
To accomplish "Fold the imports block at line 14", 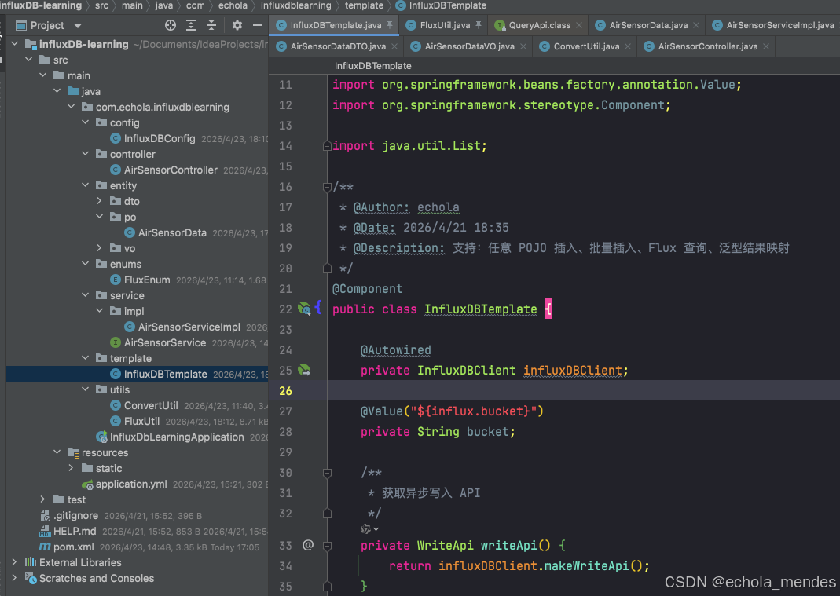I will click(x=327, y=145).
